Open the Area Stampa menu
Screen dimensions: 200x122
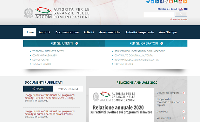168,32
